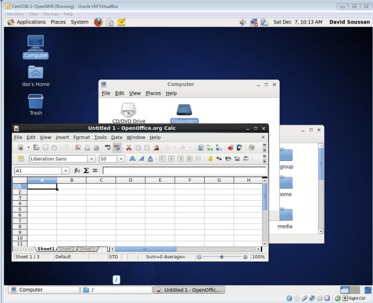Toggle Underline formatting
The width and height of the screenshot is (373, 303).
click(150, 159)
